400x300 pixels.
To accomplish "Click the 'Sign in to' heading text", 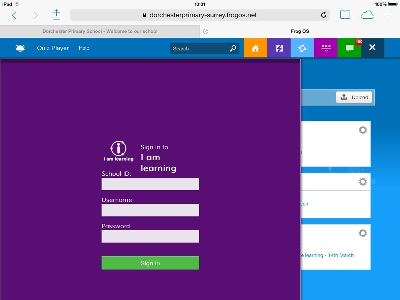I will pos(154,147).
